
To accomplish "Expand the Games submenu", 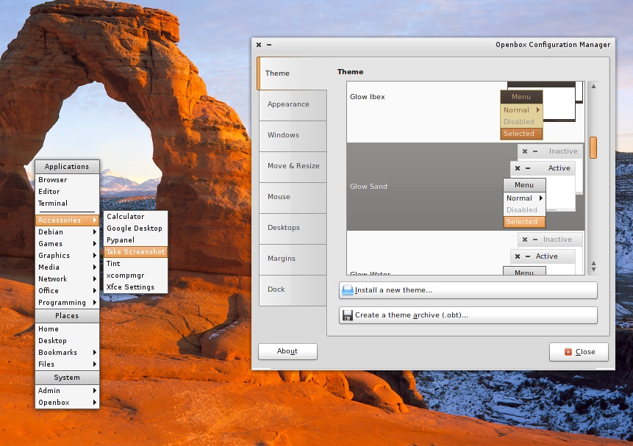I will (x=67, y=244).
